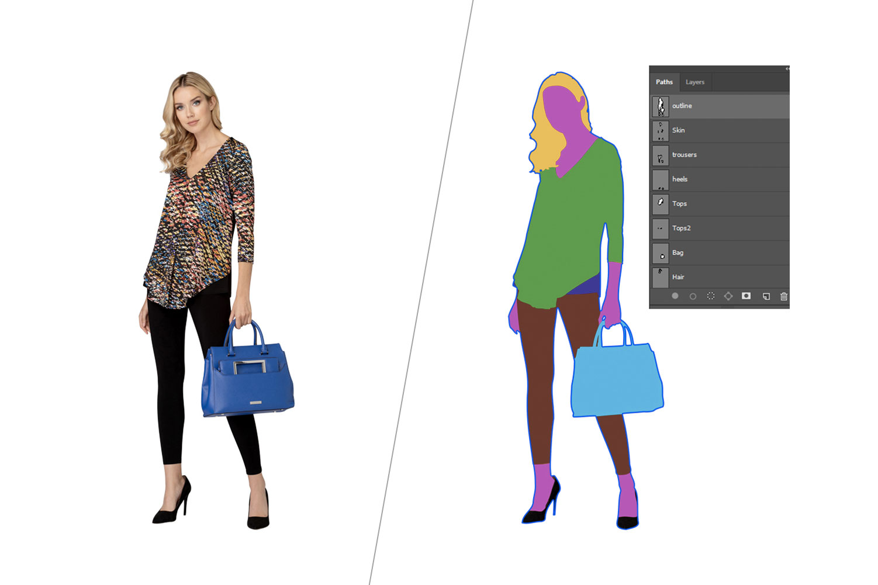Click the Add mask icon in Paths panel
878x585 pixels.
click(746, 296)
